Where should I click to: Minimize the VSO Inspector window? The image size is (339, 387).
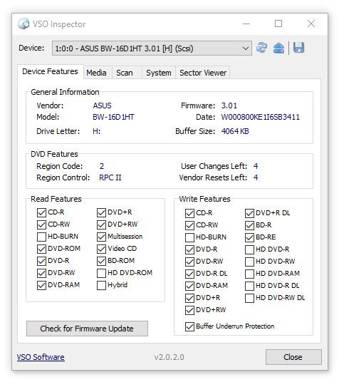(246, 24)
